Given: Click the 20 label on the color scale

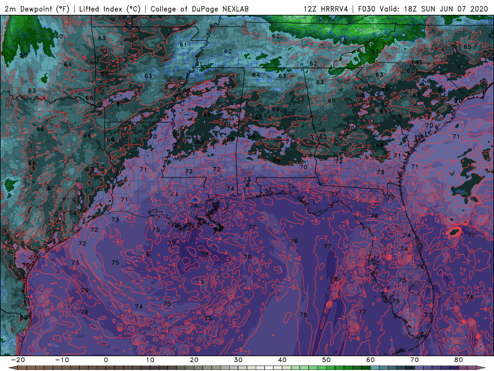Looking at the screenshot, I should (x=194, y=360).
